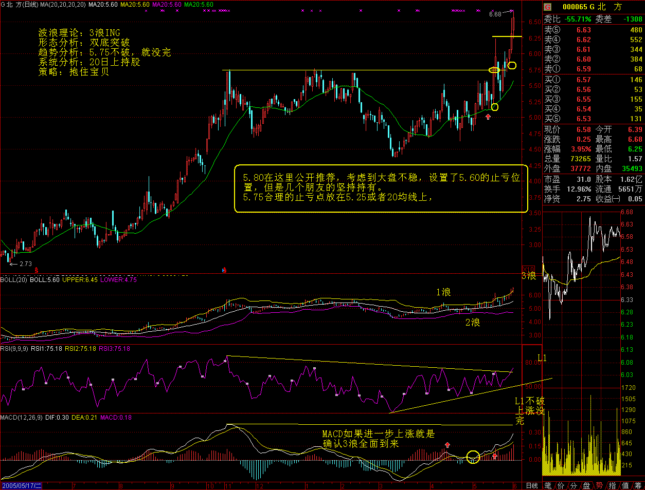Select the 卖② ask row at 6.60
This screenshot has width=645, height=490.
pyautogui.click(x=594, y=59)
